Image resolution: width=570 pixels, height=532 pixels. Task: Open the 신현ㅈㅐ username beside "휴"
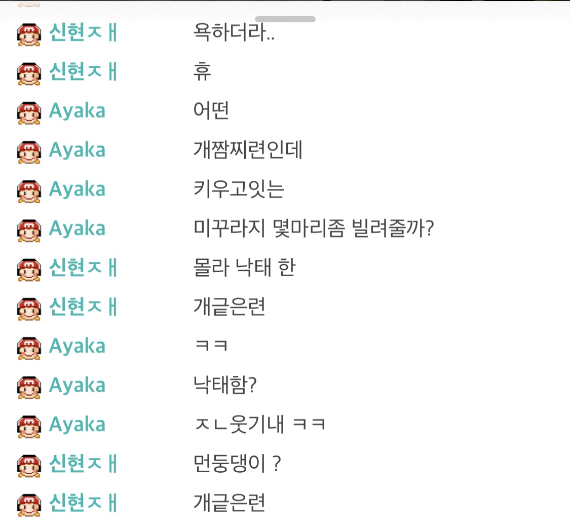(x=83, y=72)
